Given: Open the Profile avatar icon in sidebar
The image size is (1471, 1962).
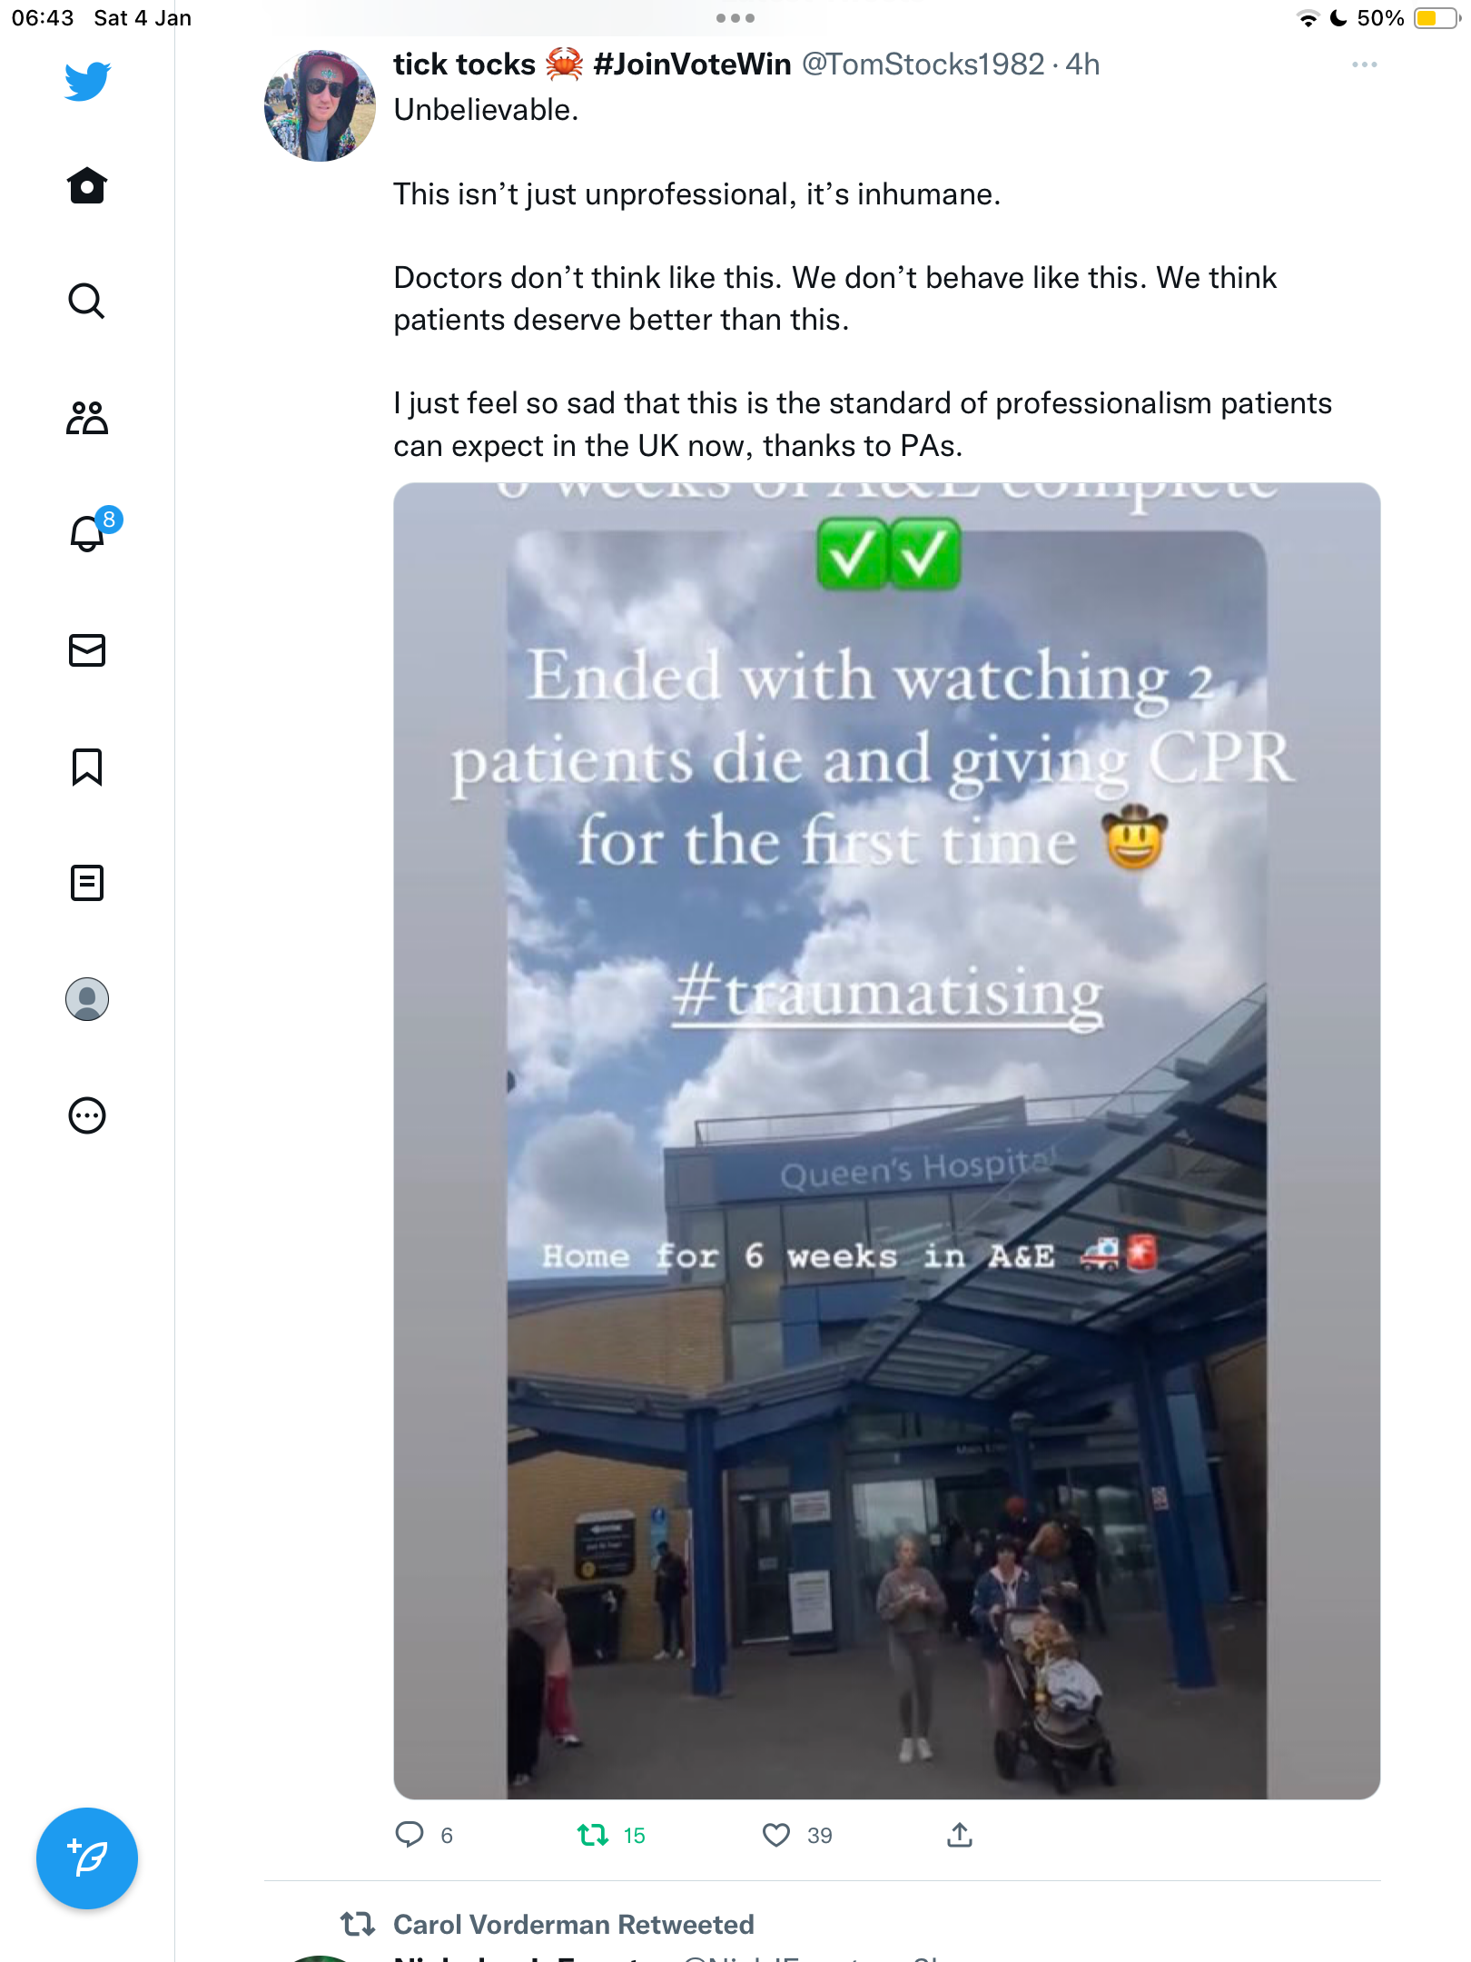Looking at the screenshot, I should pos(87,999).
